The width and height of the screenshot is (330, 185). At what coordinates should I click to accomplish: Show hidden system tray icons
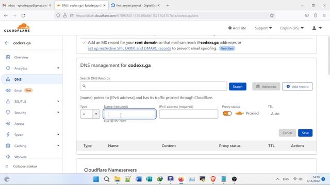[277, 179]
